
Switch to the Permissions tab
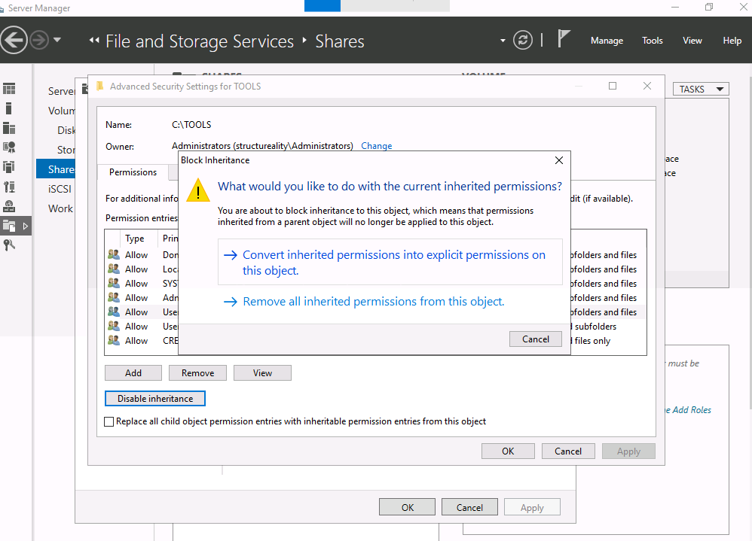coord(133,172)
